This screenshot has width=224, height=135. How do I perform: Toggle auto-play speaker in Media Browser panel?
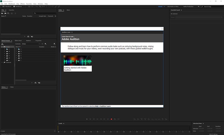[x=39, y=83]
